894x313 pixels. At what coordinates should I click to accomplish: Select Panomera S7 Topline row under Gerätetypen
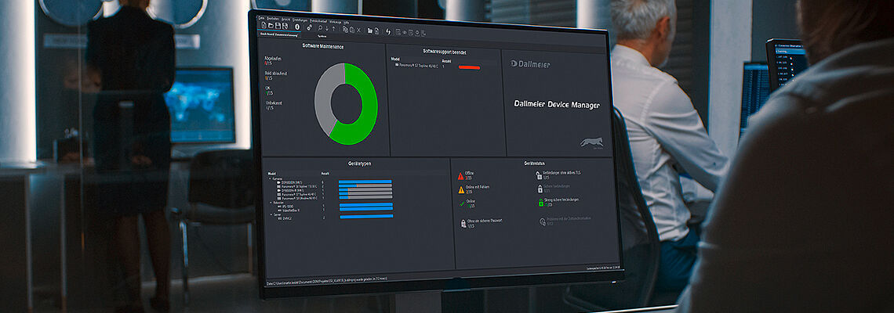297,194
